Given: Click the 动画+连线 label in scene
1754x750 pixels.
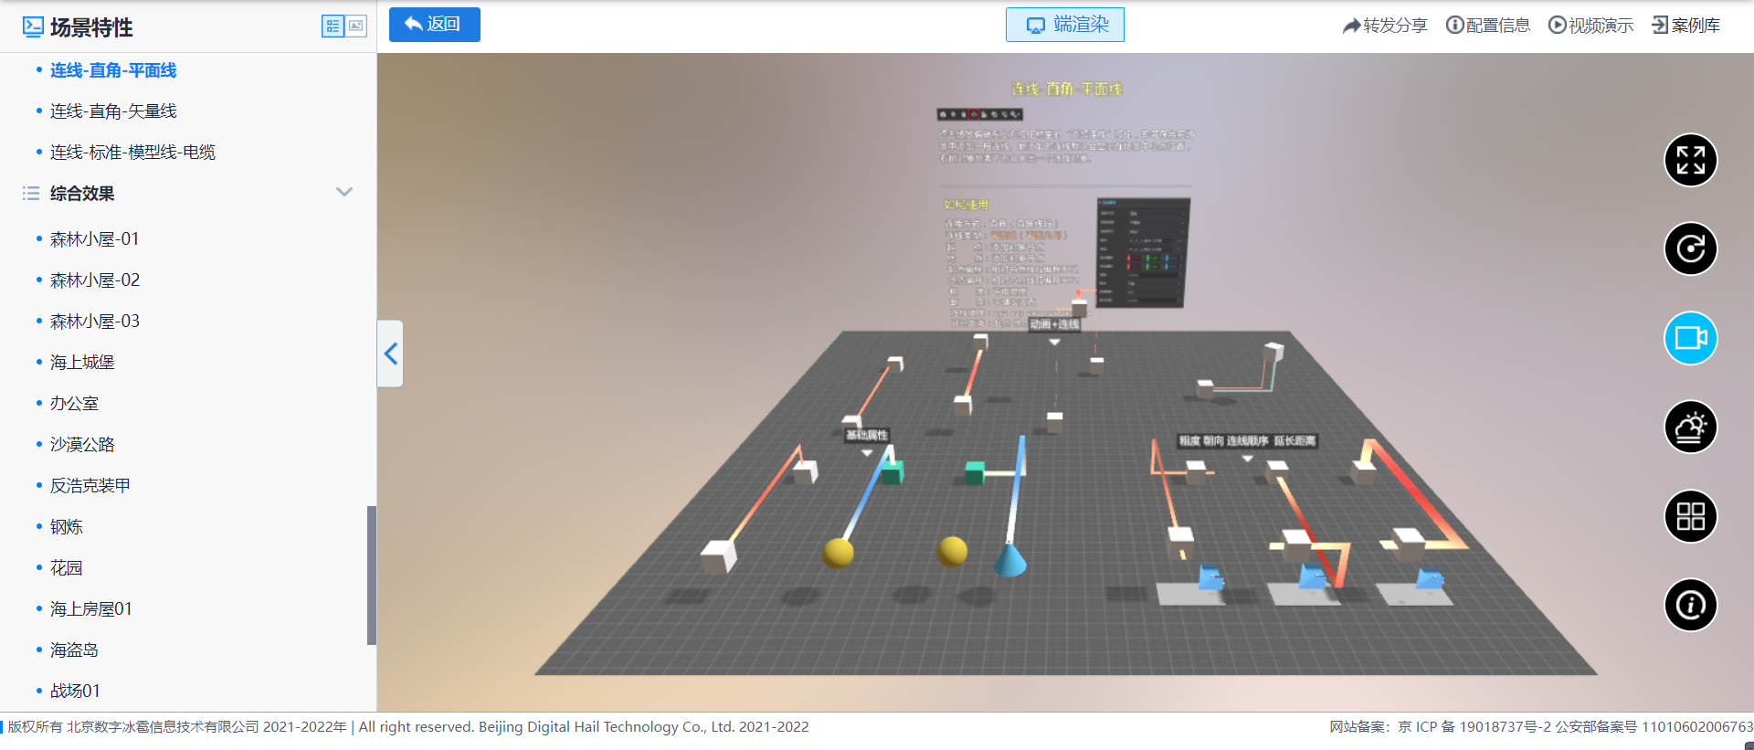Looking at the screenshot, I should (1054, 324).
